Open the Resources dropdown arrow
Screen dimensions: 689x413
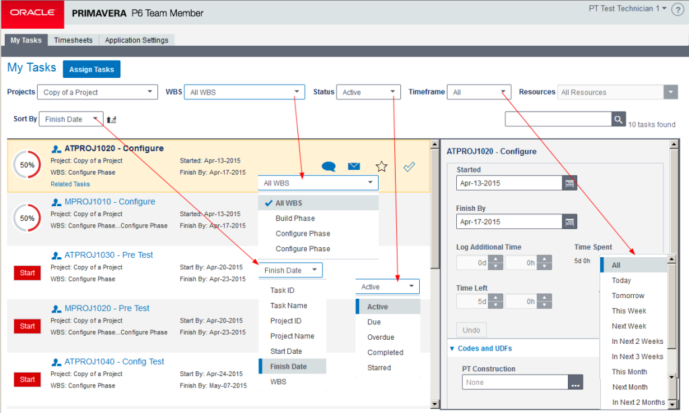(x=671, y=92)
